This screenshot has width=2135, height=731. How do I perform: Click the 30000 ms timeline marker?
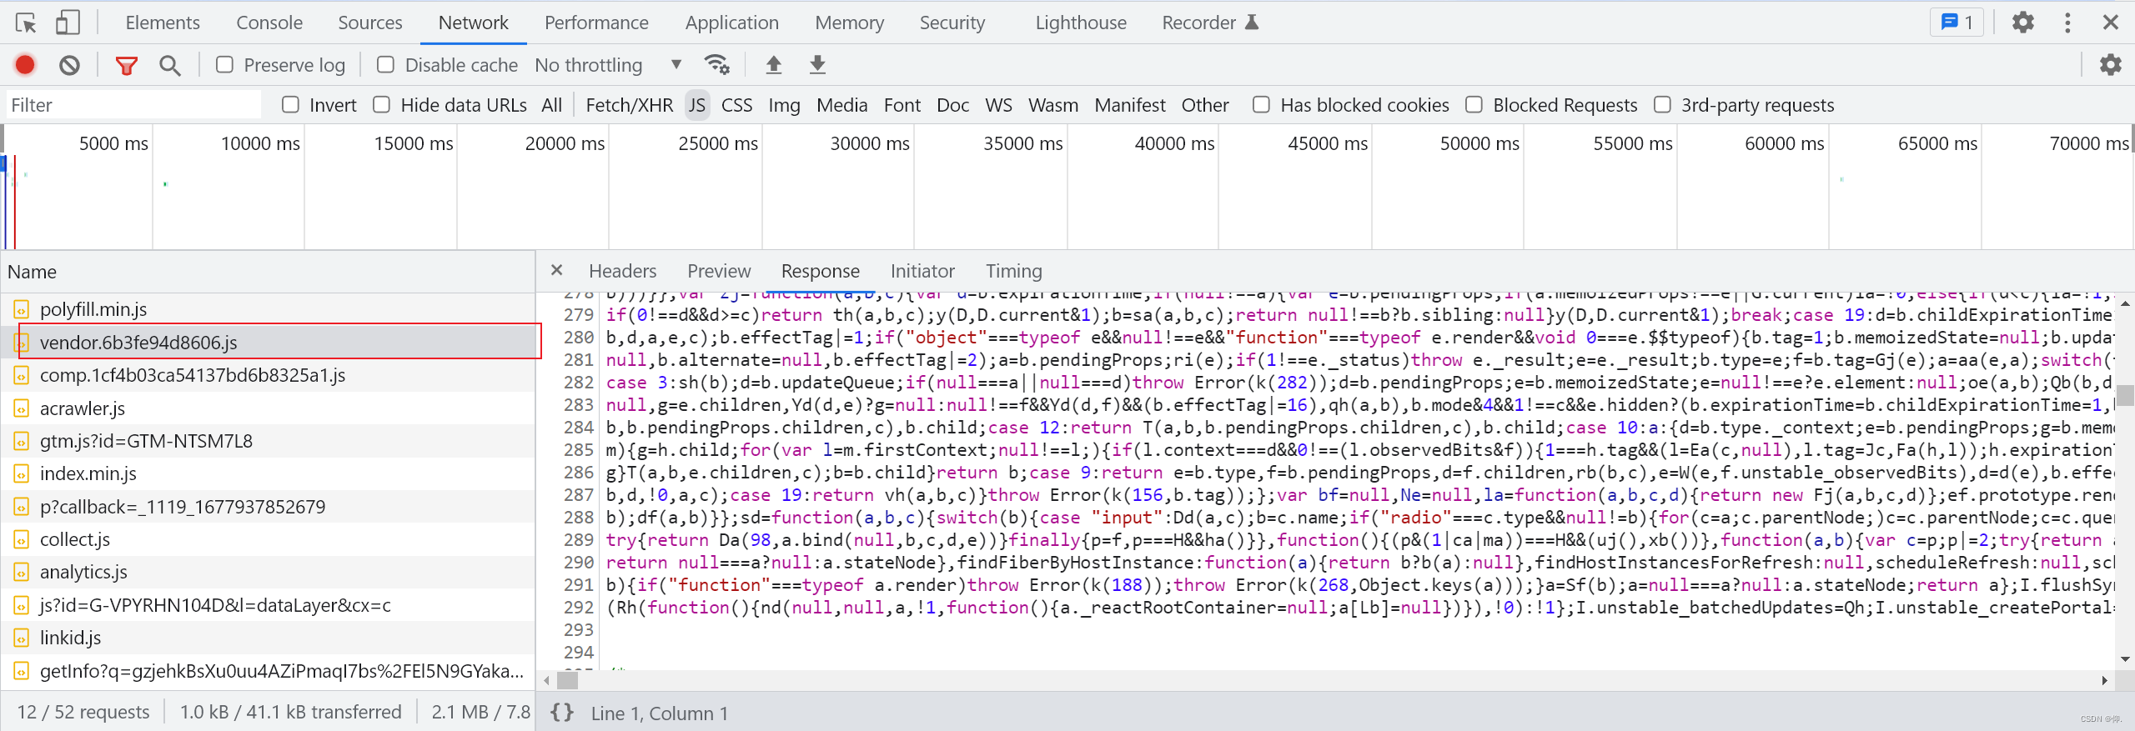869,143
